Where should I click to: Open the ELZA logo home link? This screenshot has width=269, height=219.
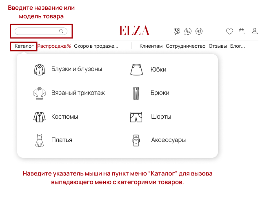click(x=134, y=31)
